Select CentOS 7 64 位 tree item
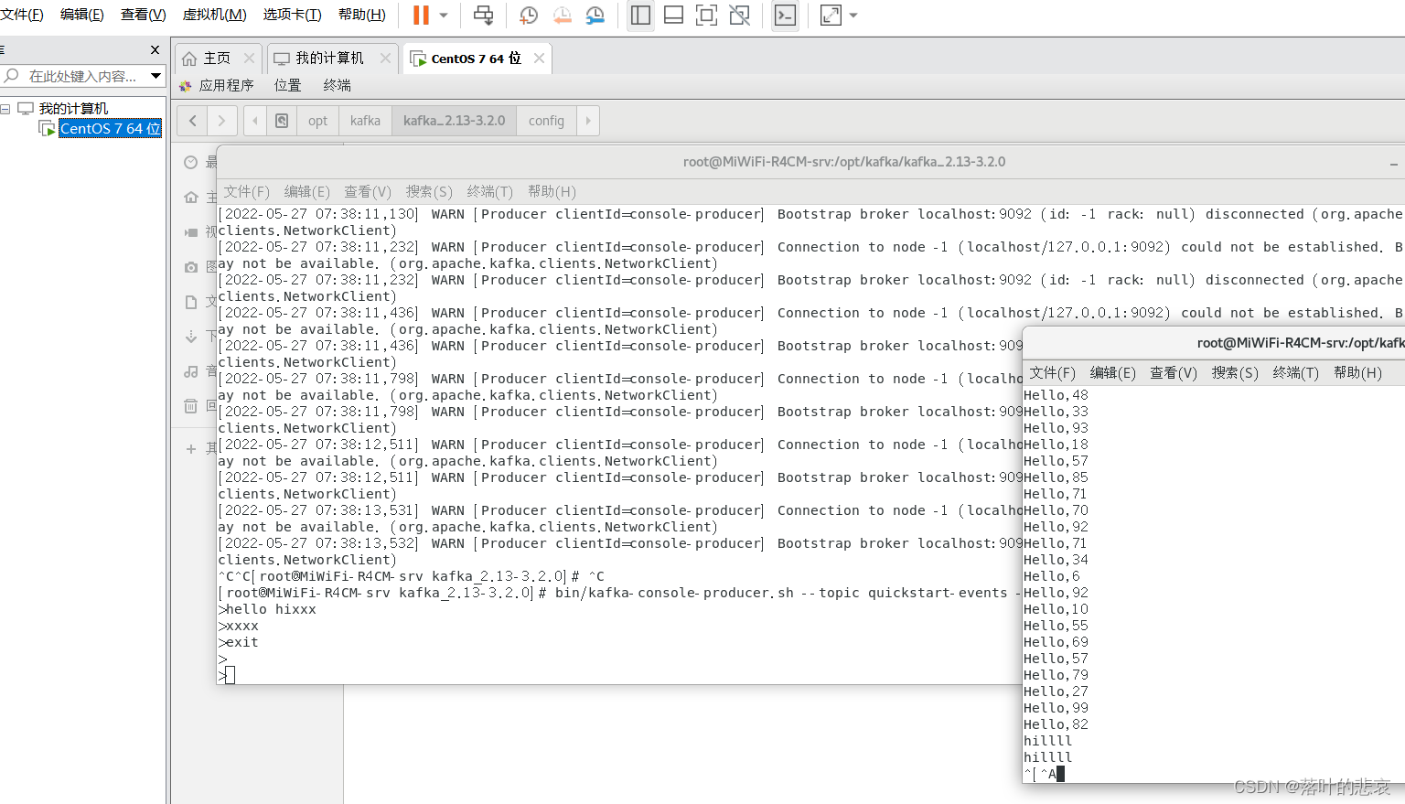Screen dimensions: 1405x804 click(x=110, y=128)
